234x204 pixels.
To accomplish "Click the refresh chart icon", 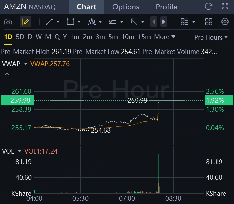I will pyautogui.click(x=208, y=7).
